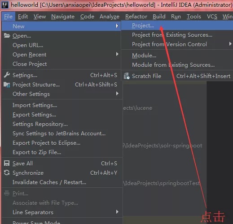Screen dimensions: 233x224
Task: Click the Open folder icon
Action: pyautogui.click(x=7, y=35)
